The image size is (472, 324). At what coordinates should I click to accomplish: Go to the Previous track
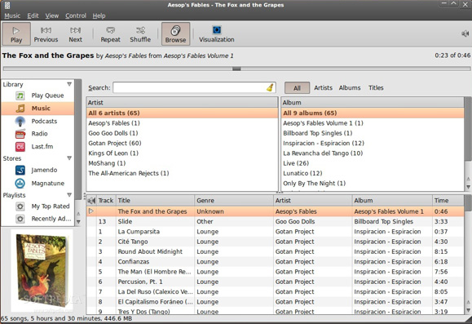tap(46, 34)
